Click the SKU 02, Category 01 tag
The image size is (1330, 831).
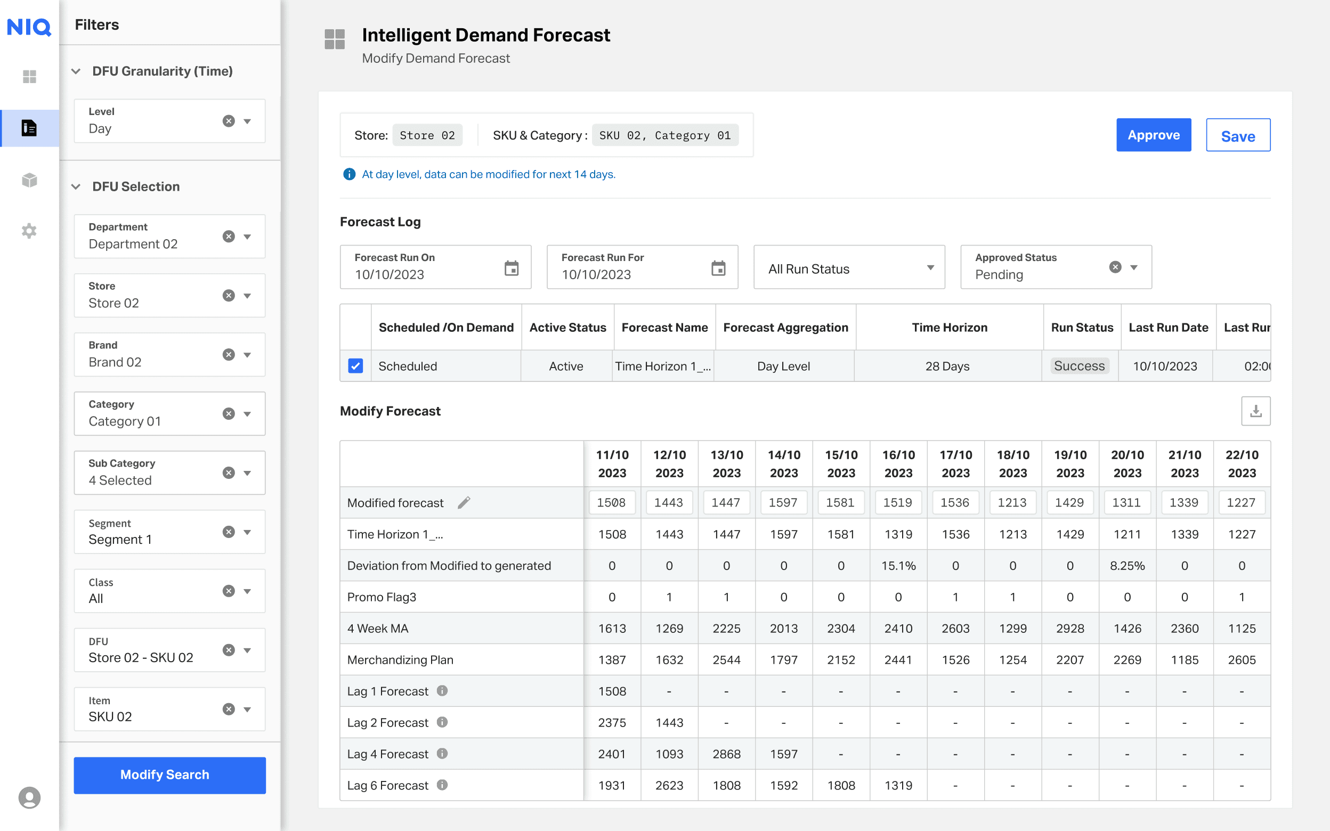click(665, 135)
